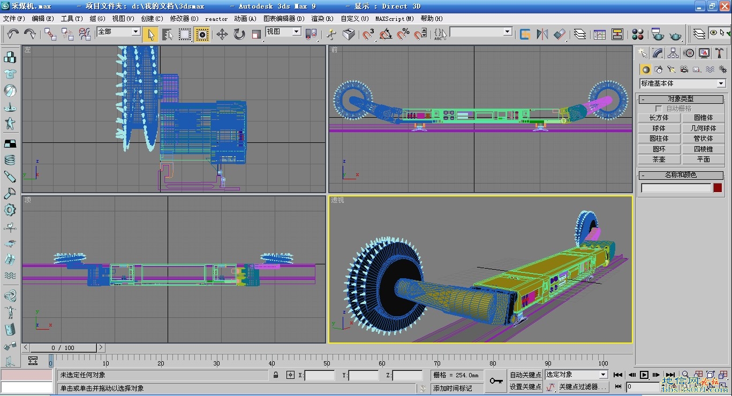This screenshot has height=396, width=732.
Task: Toggle the 自动关键点 auto key button
Action: [x=525, y=375]
